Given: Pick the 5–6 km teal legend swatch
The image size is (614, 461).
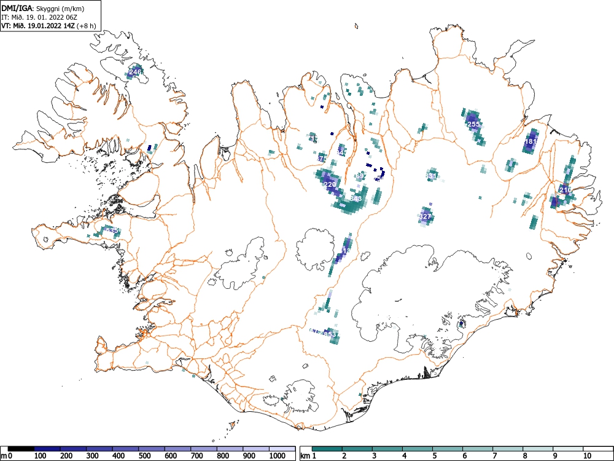Looking at the screenshot, I should 448,449.
